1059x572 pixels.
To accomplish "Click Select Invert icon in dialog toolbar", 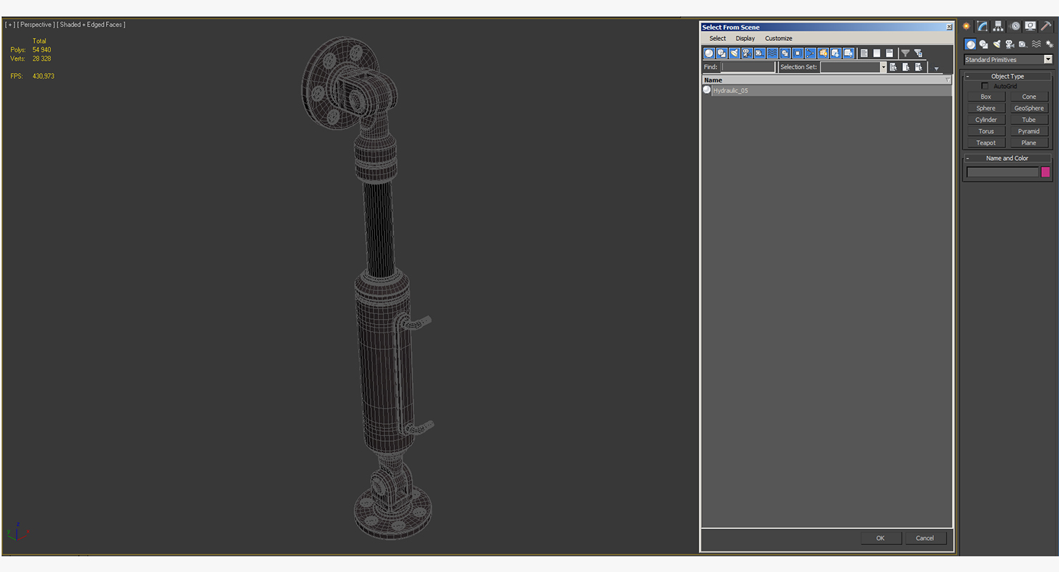I will point(889,53).
